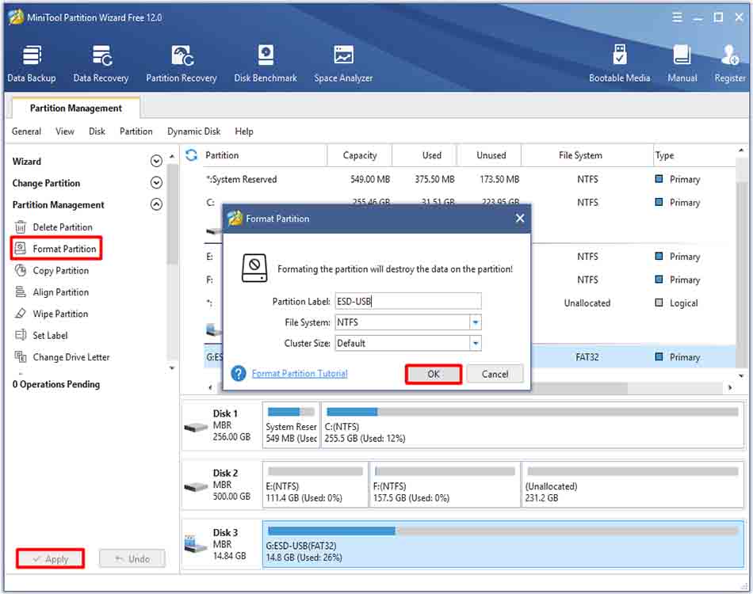Open Partition Recovery tool
Image resolution: width=753 pixels, height=594 pixels.
(x=181, y=64)
